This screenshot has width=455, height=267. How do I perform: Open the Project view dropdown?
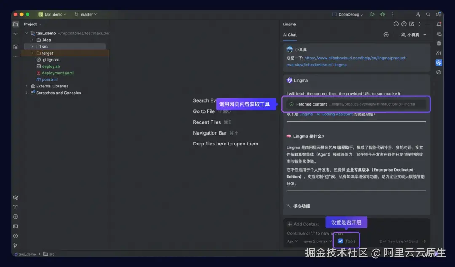coord(33,24)
